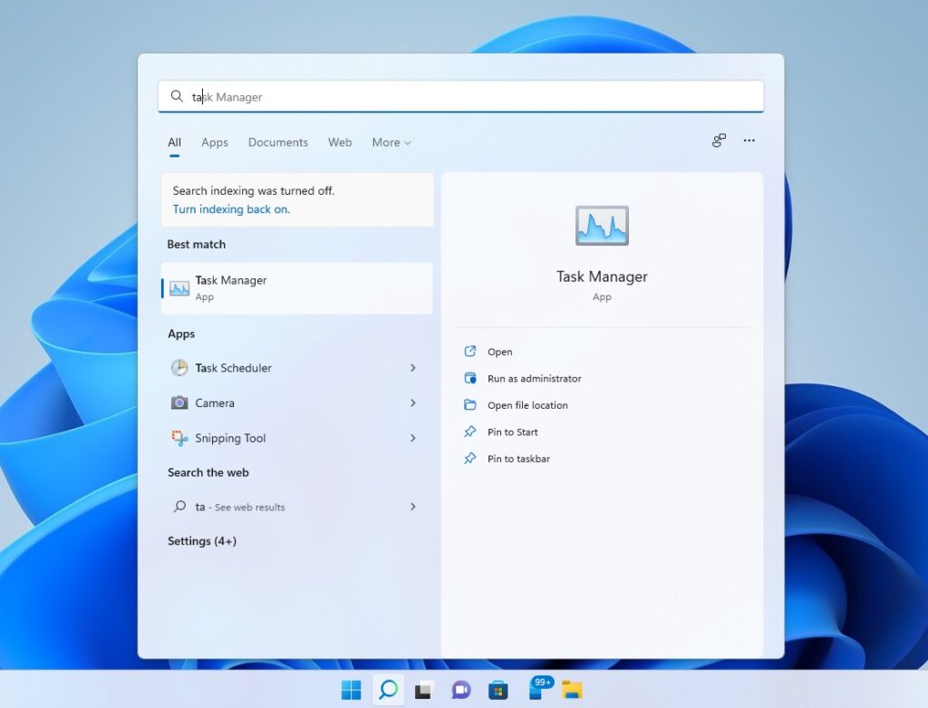Viewport: 928px width, 708px height.
Task: Click the Start button
Action: point(352,689)
